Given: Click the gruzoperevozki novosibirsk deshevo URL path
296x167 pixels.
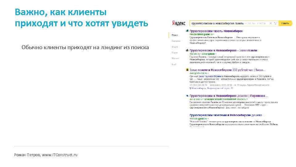Looking at the screenshot, I should pyautogui.click(x=225, y=99).
